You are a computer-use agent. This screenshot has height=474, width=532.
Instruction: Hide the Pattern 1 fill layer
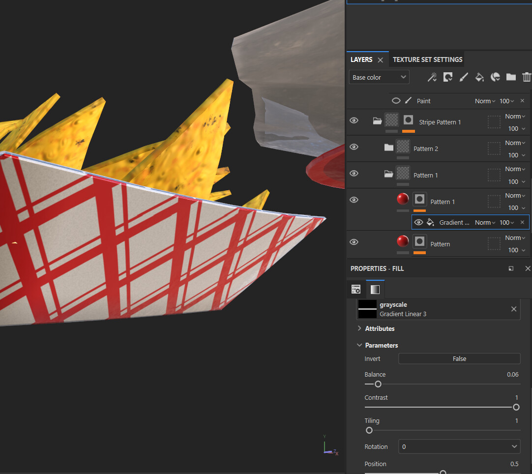click(354, 200)
